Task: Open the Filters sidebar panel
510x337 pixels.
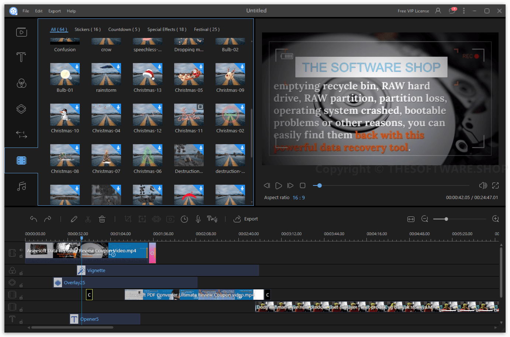Action: [21, 84]
